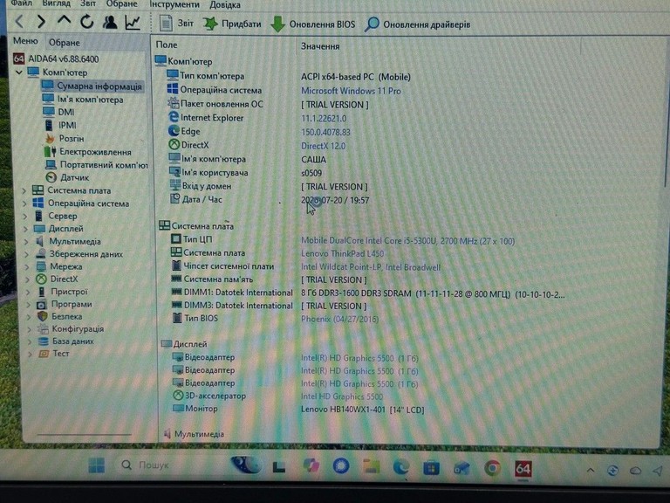The image size is (670, 503).
Task: Open the Microsoft Windows 11 Pro link
Action: 351,91
